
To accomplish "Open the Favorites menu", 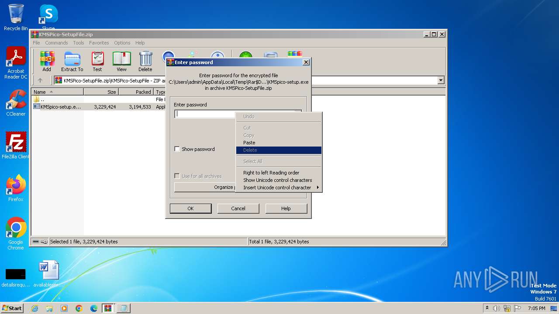I will (x=99, y=43).
